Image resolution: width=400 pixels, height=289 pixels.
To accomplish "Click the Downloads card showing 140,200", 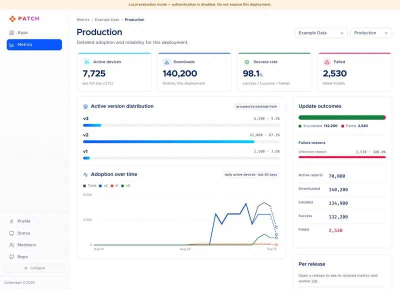I will tap(194, 72).
